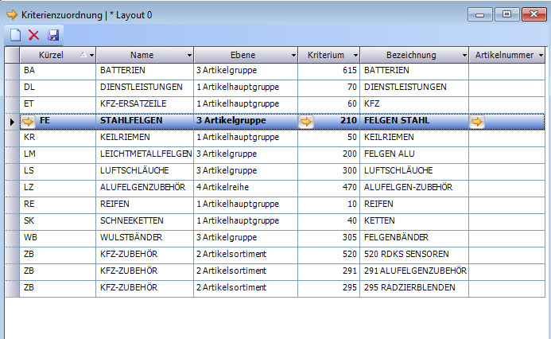This screenshot has height=339, width=551.
Task: Open the Artikelnummer column filter dropdown
Action: tap(541, 55)
